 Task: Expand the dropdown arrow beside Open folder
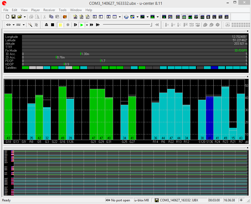[25, 17]
